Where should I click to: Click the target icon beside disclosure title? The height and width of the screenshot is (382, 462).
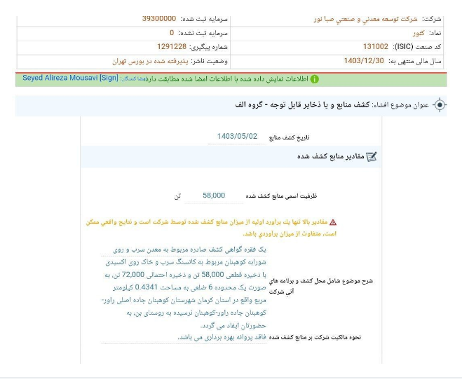(x=440, y=105)
